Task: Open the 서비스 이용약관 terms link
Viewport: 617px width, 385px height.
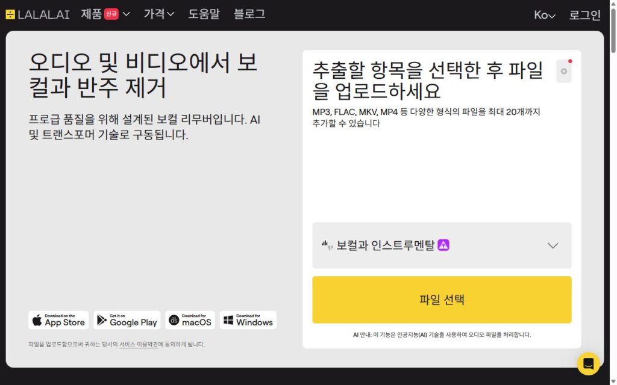Action: tap(139, 345)
